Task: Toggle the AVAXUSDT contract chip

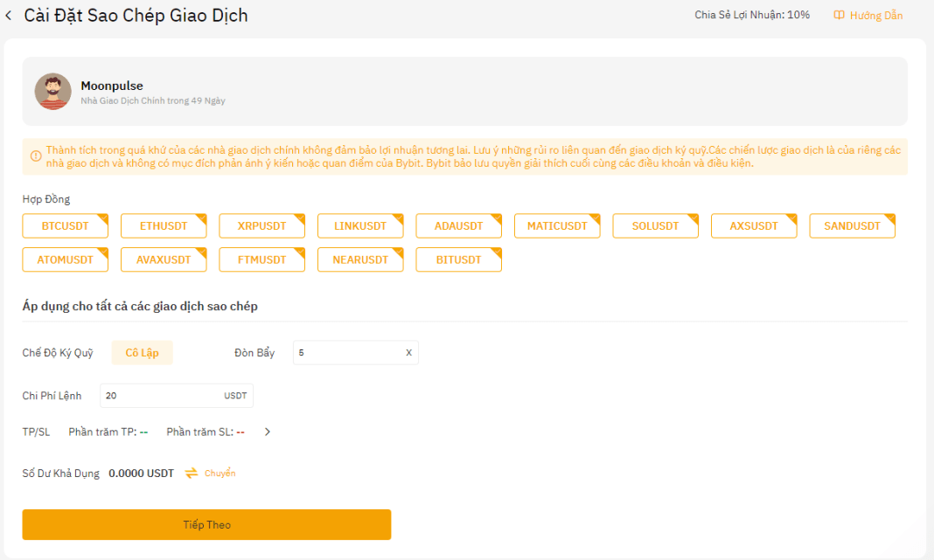Action: pyautogui.click(x=164, y=260)
